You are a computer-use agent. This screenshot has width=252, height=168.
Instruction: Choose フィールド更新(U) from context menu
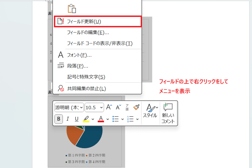(x=98, y=21)
